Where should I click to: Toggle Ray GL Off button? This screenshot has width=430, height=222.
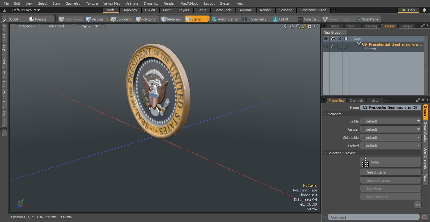tap(90, 26)
